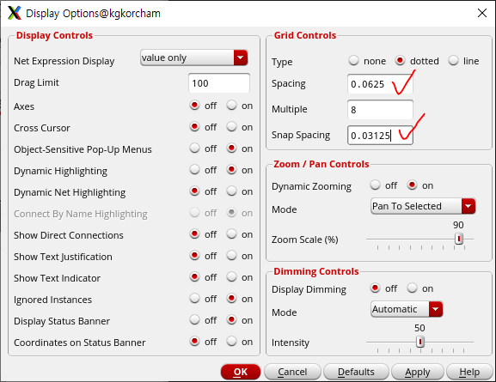Click the Zoom Scale slider handle
The height and width of the screenshot is (382, 496).
click(459, 239)
